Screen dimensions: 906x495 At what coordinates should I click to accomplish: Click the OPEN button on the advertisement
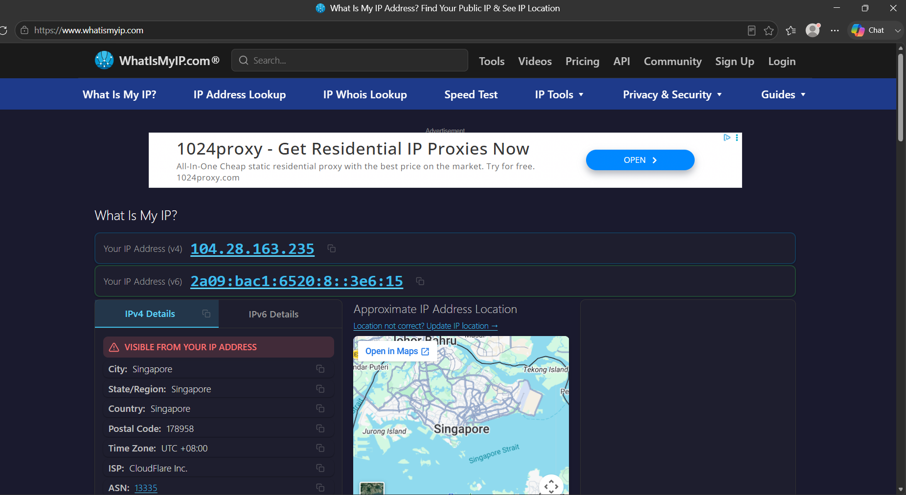(x=640, y=160)
